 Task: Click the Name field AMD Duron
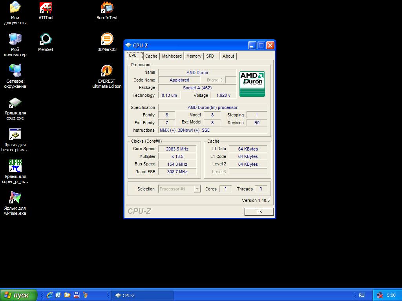coord(197,73)
